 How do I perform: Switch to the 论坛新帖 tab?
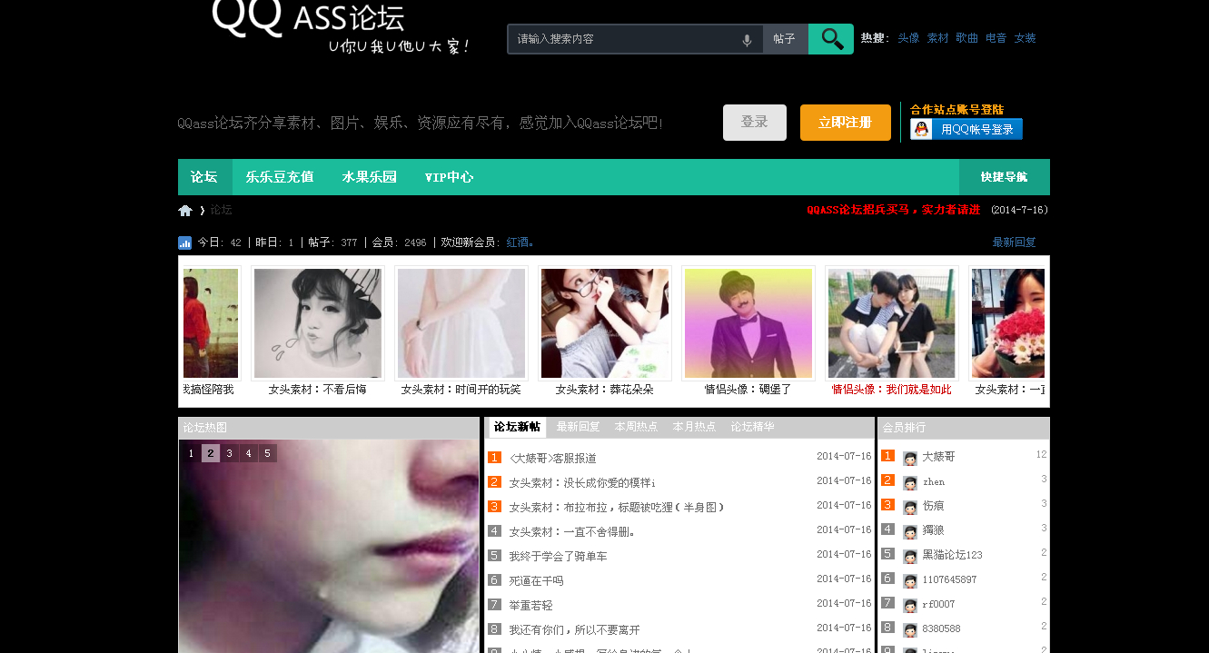click(517, 427)
